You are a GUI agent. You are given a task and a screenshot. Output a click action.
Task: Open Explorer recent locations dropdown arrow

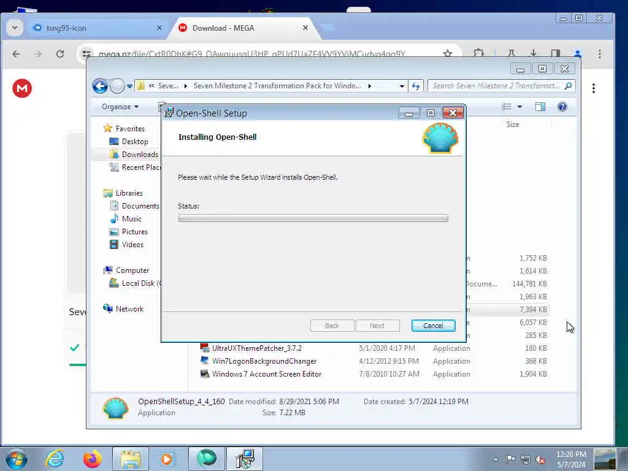(x=130, y=86)
